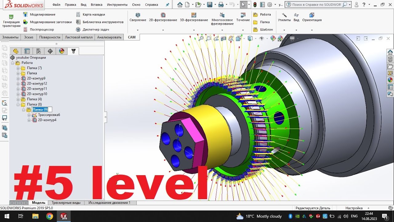This screenshot has width=394, height=222.
Task: Open Карта наладки setup sheet
Action: click(90, 14)
